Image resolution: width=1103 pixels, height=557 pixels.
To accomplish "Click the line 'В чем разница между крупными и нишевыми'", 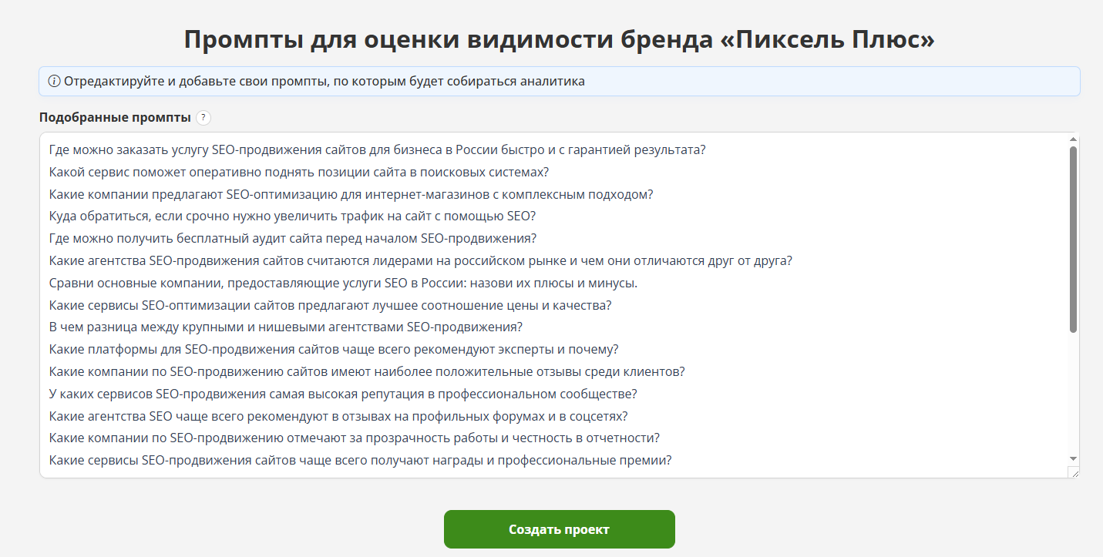I will coord(286,327).
